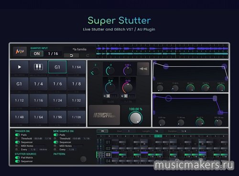239x176 pixels.
Task: Click the teal knob labeled -3
Action: coord(110,71)
